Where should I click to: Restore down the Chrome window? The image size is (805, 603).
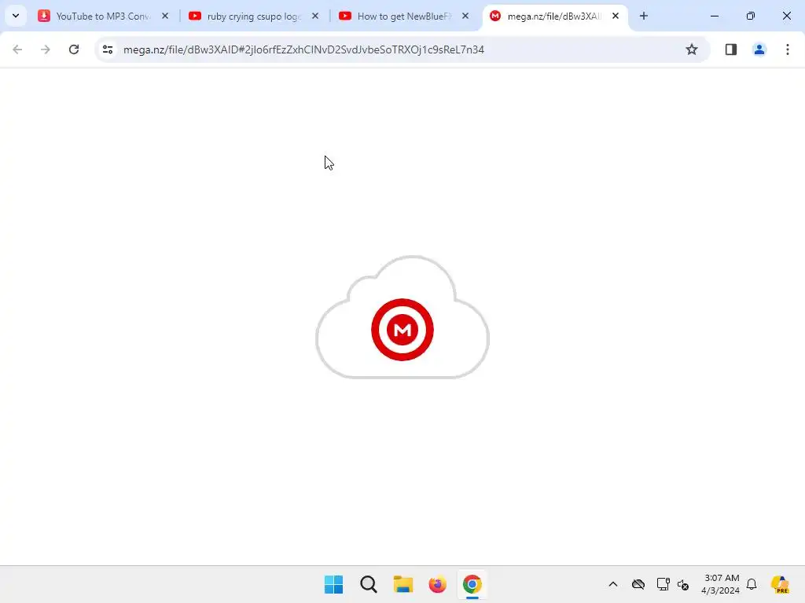pos(751,16)
